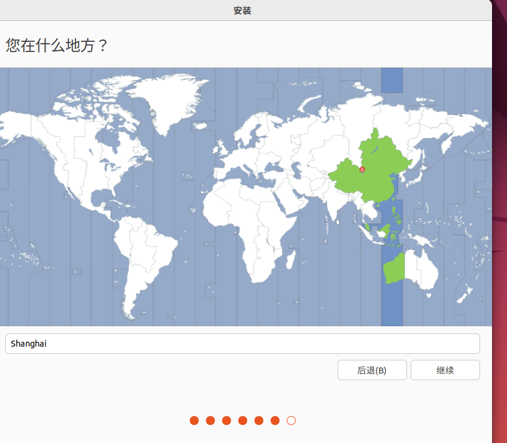Click the red location pin on China
Screen dimensions: 507x443
click(362, 170)
